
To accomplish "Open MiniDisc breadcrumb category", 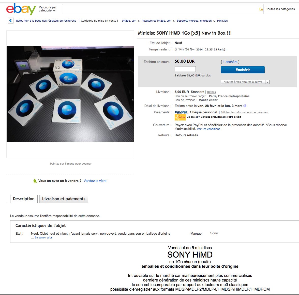I will point(222,21).
